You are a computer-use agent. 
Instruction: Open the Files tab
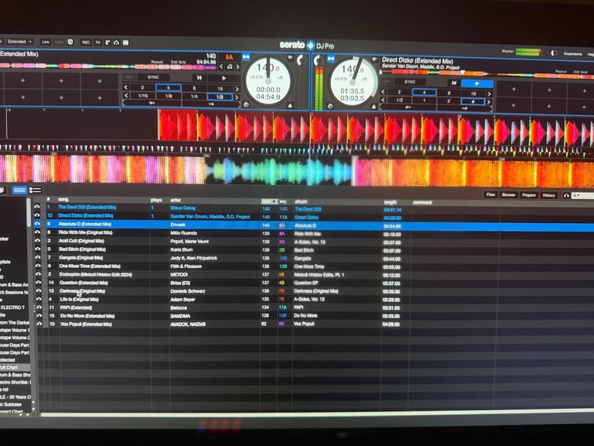coord(490,195)
